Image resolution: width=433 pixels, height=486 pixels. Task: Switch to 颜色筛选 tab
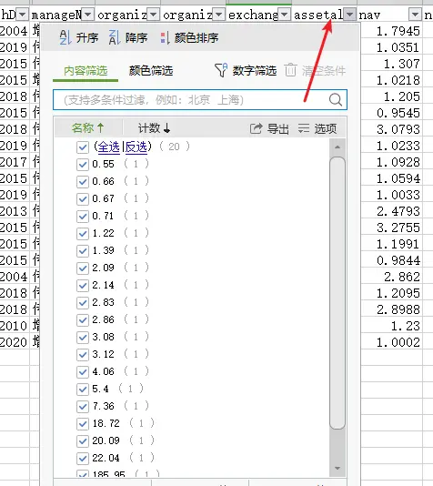[151, 71]
